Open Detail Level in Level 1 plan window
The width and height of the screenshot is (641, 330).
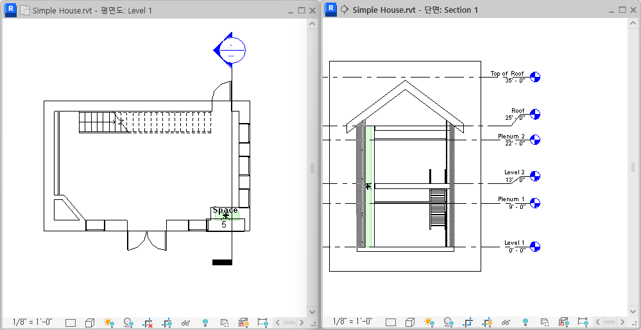click(x=71, y=323)
